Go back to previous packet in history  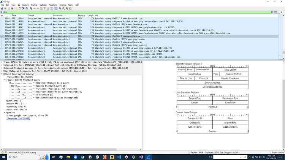(34, 8)
